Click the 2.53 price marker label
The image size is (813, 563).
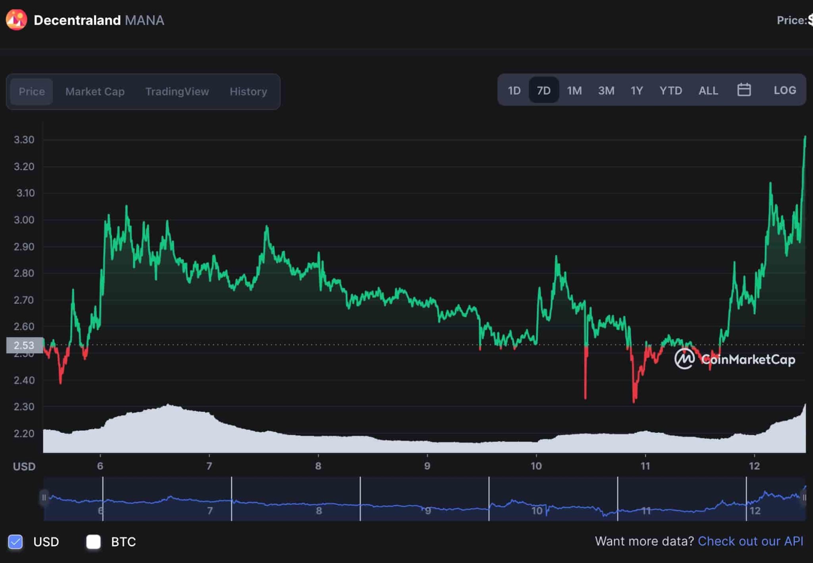pyautogui.click(x=25, y=345)
